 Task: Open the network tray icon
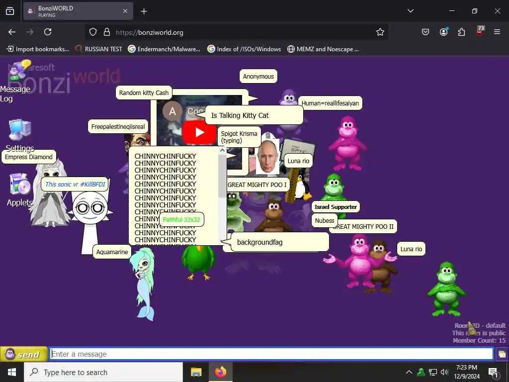(x=433, y=372)
